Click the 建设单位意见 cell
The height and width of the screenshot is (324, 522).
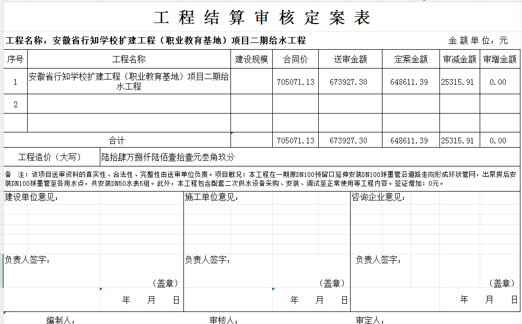point(32,197)
